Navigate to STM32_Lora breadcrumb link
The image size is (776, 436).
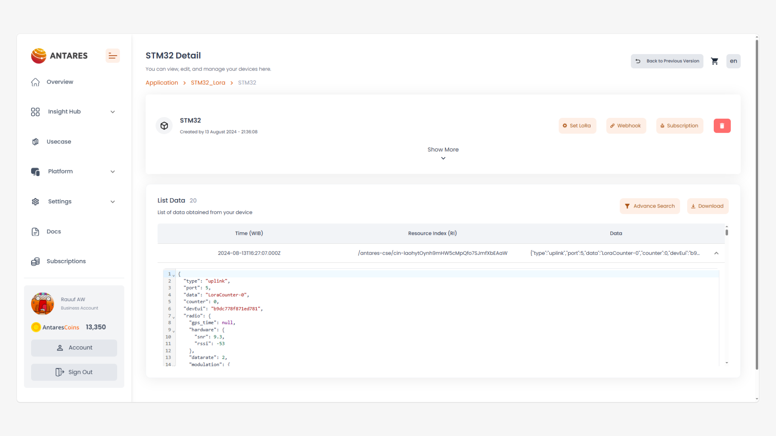tap(208, 83)
